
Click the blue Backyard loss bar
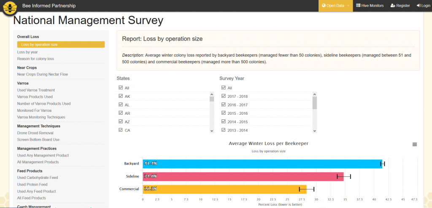(262, 164)
